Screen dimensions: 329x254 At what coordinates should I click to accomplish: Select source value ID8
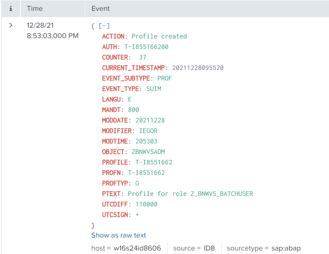tap(209, 248)
